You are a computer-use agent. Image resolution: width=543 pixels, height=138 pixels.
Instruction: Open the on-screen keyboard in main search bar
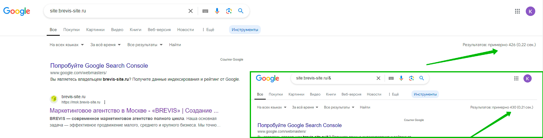[205, 11]
